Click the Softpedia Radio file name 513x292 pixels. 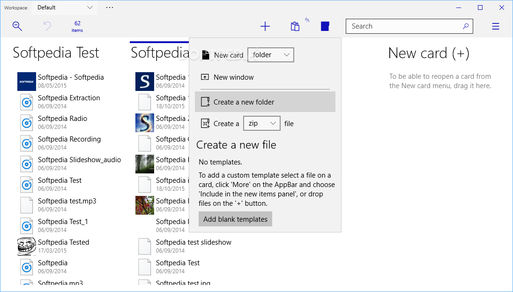pyautogui.click(x=62, y=119)
